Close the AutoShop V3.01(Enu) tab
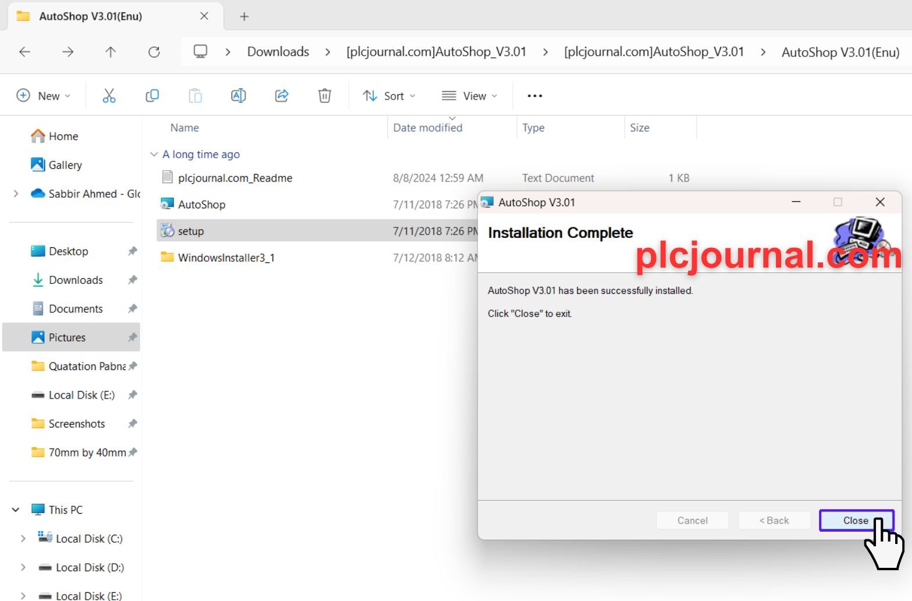Image resolution: width=912 pixels, height=601 pixels. coord(204,16)
